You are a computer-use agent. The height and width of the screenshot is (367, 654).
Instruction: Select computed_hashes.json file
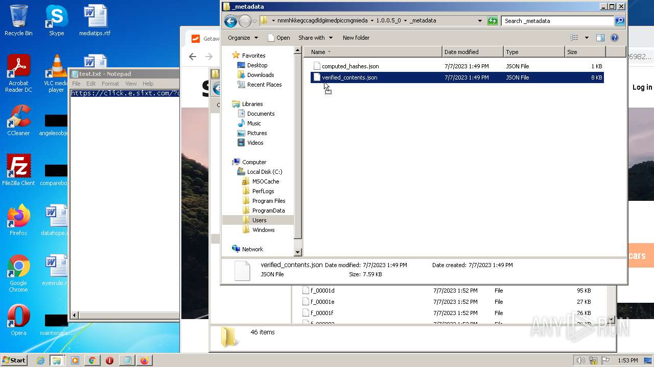457,66
